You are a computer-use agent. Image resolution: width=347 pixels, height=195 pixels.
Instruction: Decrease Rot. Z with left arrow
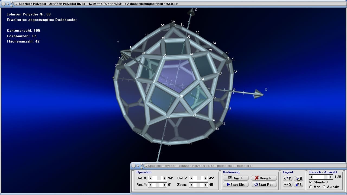click(191, 178)
